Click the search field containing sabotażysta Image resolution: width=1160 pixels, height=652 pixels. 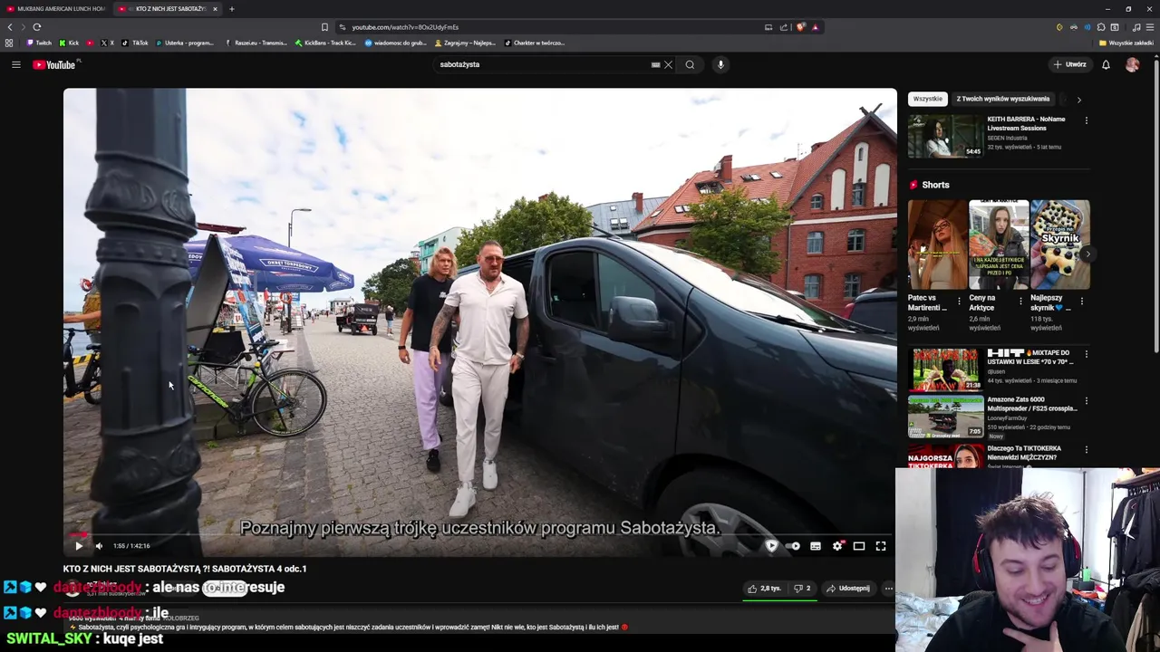(544, 64)
